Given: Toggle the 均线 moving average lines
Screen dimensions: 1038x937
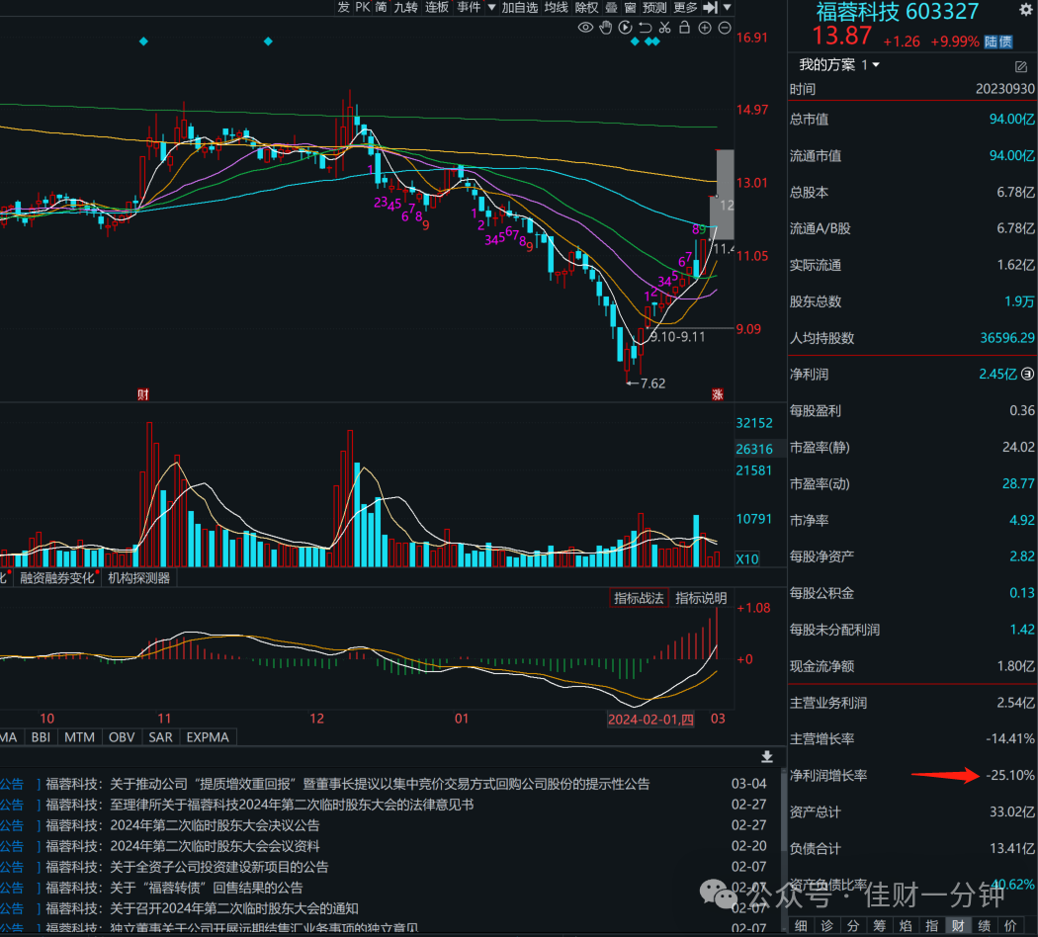Looking at the screenshot, I should 556,7.
